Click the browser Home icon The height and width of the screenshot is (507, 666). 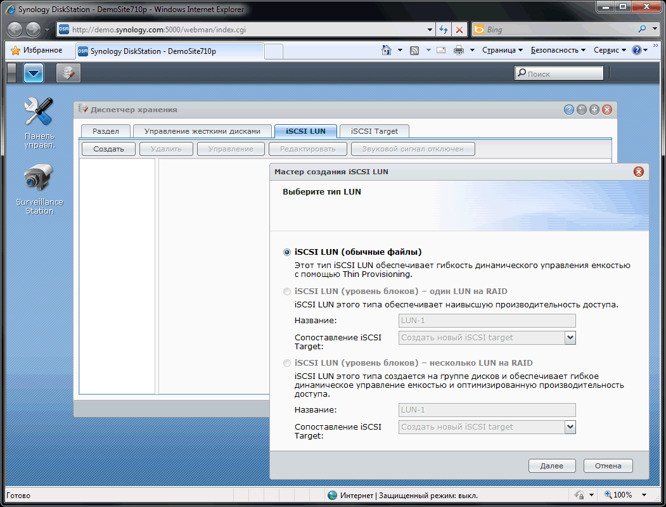point(386,51)
